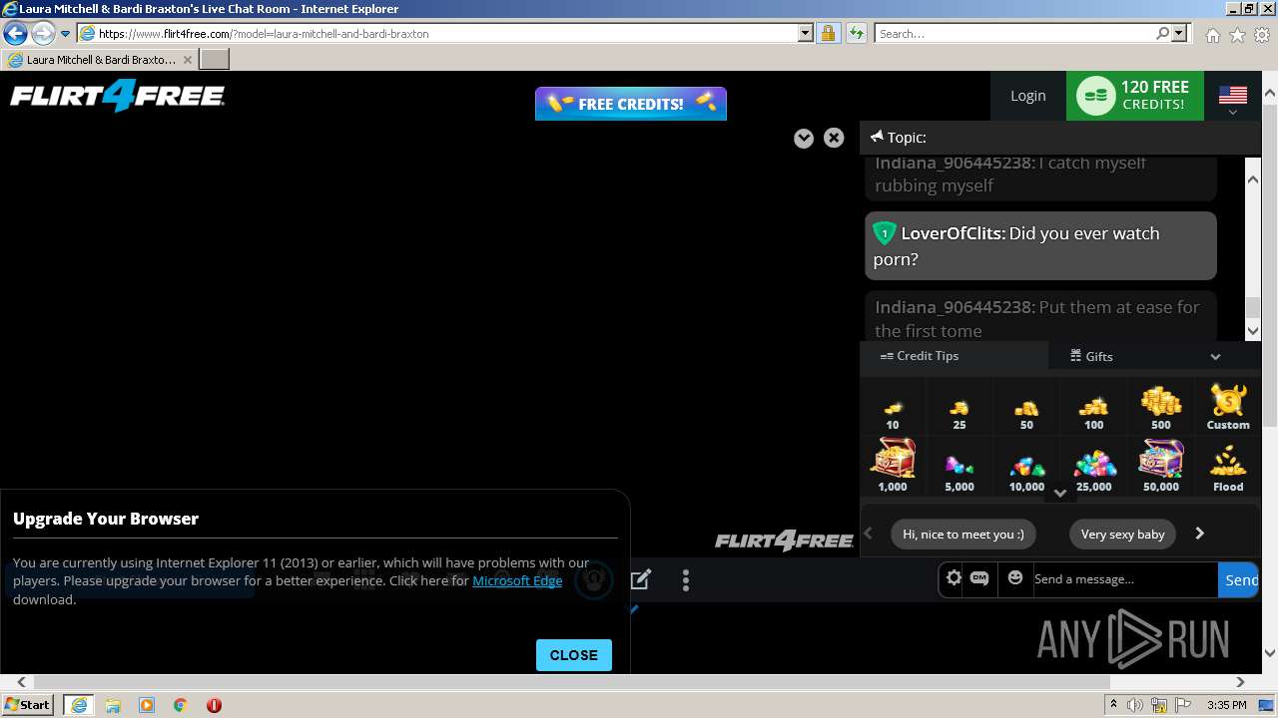The height and width of the screenshot is (718, 1278).
Task: Tip 25 credits coin icon
Action: tap(958, 407)
